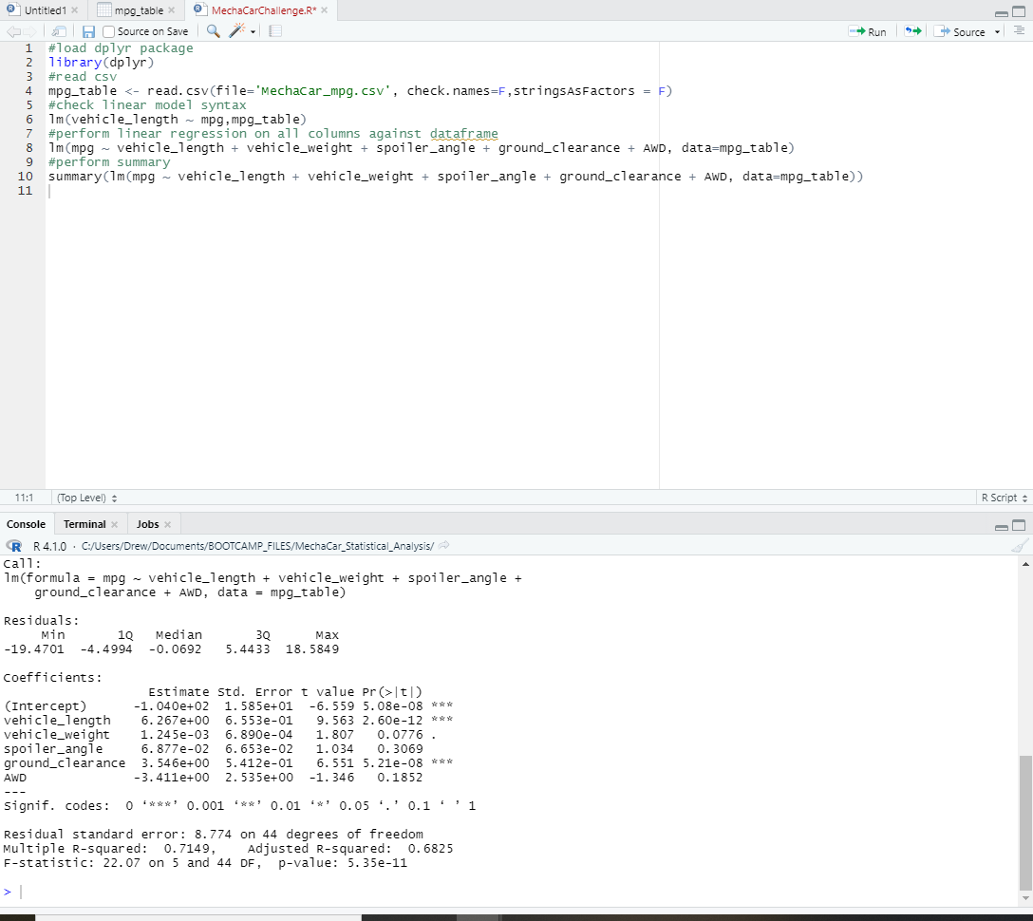Screen dimensions: 1033x921
Task: Show script in new window icon
Action: [59, 31]
